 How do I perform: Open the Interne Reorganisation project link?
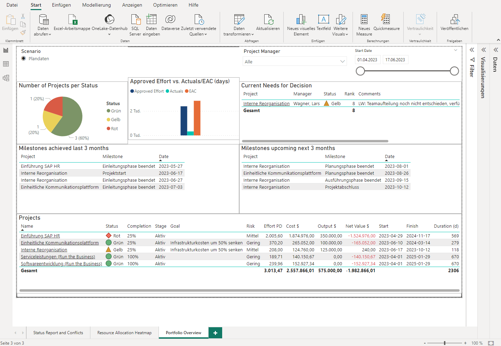click(x=44, y=250)
